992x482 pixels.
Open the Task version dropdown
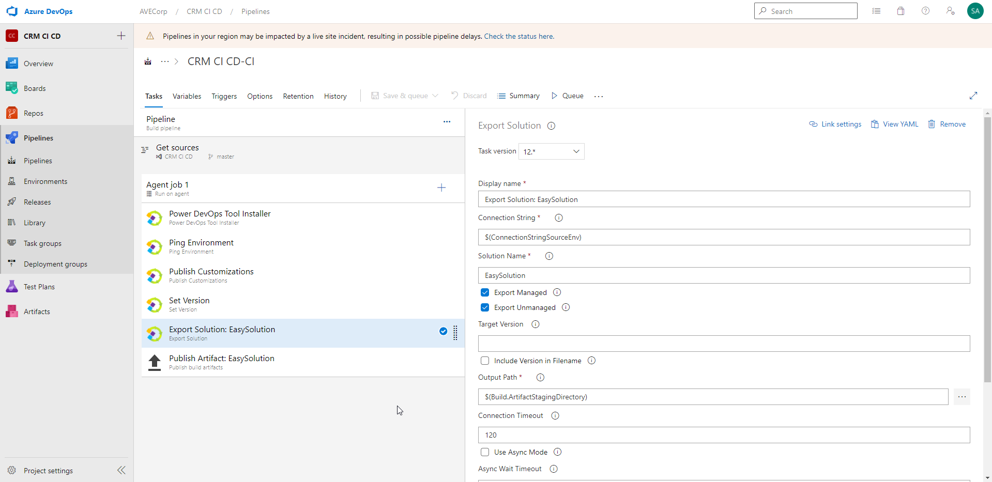point(551,151)
